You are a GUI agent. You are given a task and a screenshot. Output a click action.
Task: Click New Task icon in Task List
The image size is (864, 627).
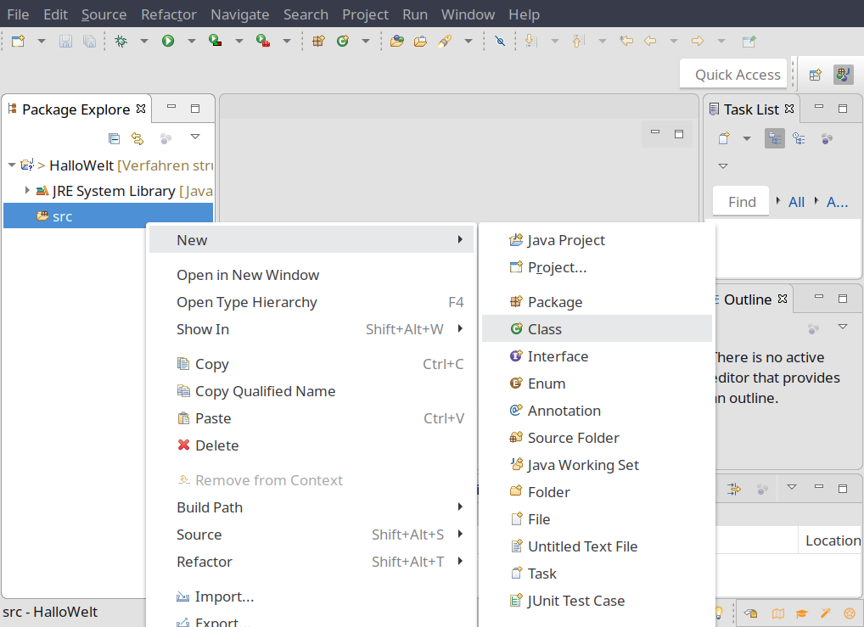click(x=725, y=138)
